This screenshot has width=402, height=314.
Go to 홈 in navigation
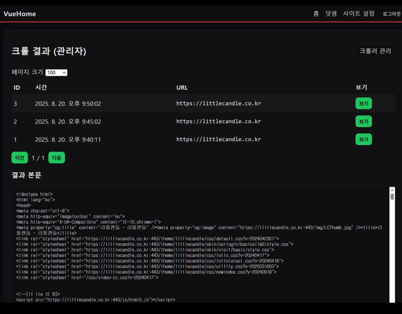316,14
